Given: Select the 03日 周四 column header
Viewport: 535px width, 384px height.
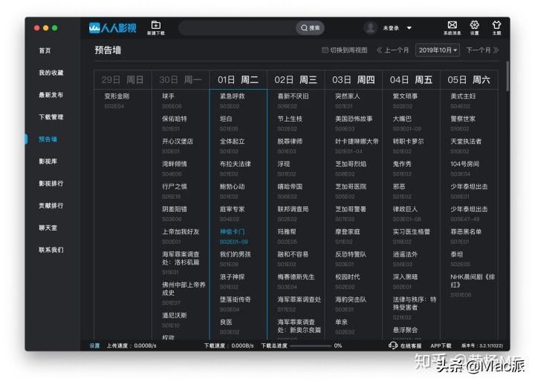Looking at the screenshot, I should [x=354, y=79].
